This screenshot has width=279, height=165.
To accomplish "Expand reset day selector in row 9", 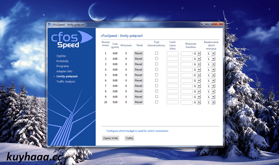I will click(211, 97).
